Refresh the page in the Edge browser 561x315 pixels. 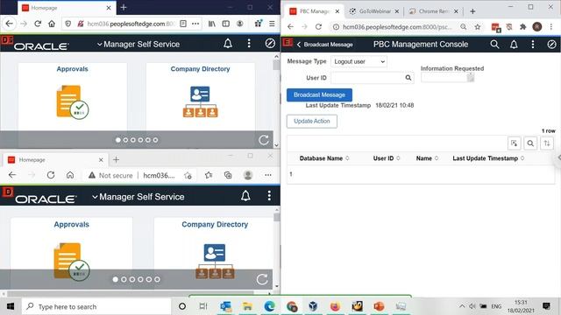[x=51, y=175]
